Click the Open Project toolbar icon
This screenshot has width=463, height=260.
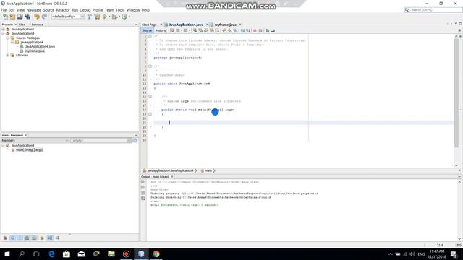[20, 17]
